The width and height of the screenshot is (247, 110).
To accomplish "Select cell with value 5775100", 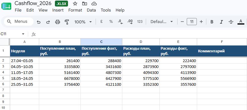I will 141,78.
